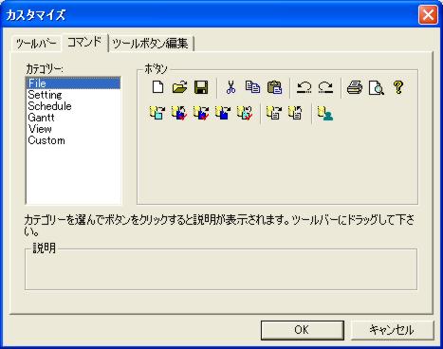443x349 pixels.
Task: Close the カスタマイズ dialog with X
Action: click(x=428, y=14)
